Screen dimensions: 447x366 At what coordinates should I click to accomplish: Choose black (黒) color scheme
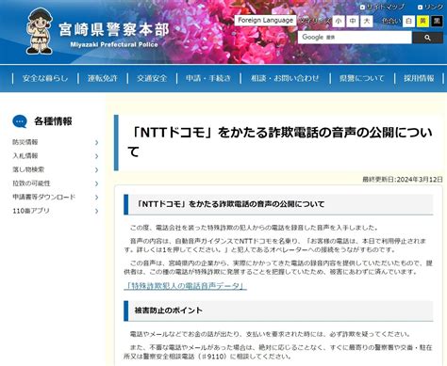click(x=437, y=21)
